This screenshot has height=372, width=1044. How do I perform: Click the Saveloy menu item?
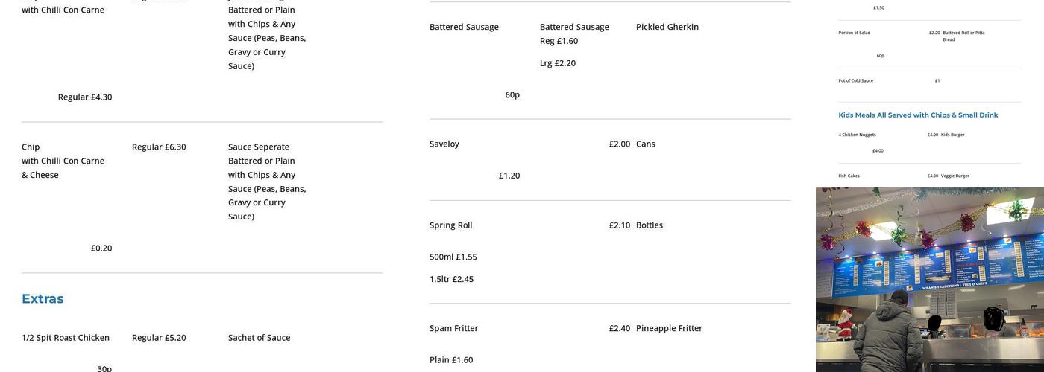click(444, 144)
